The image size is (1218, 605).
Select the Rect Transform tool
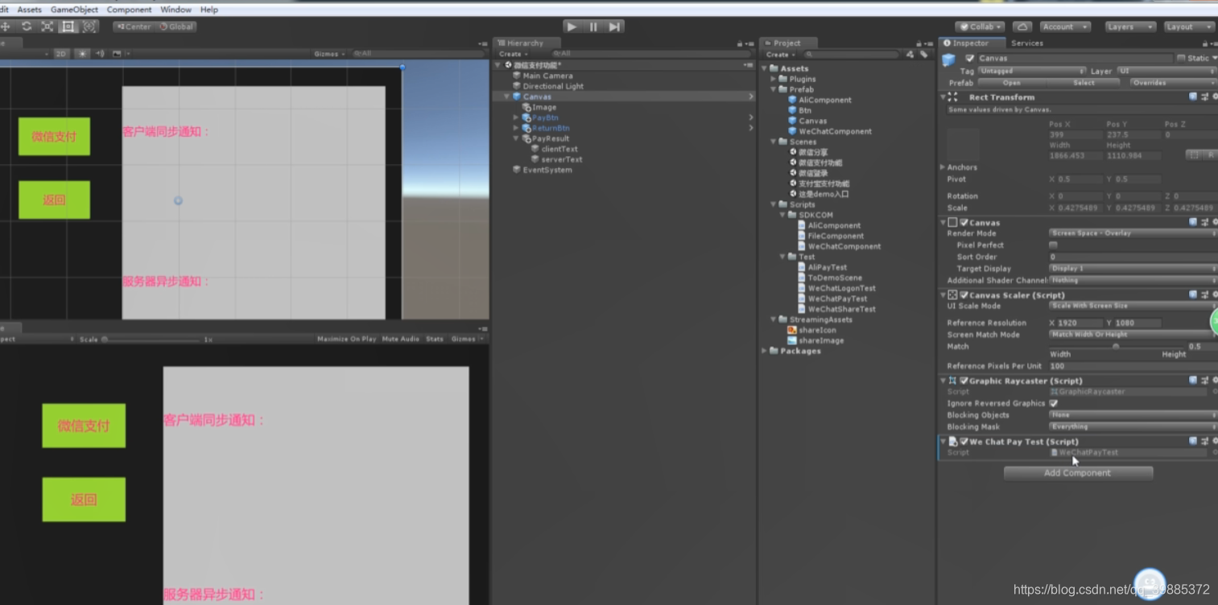(x=68, y=27)
